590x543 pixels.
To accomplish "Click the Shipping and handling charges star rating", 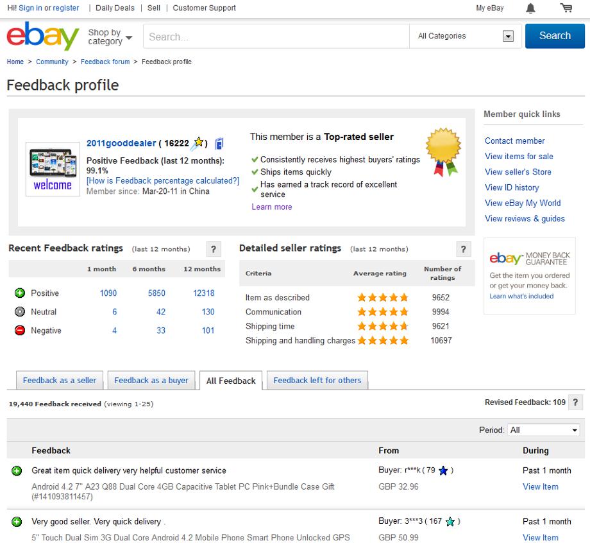I will tap(383, 340).
